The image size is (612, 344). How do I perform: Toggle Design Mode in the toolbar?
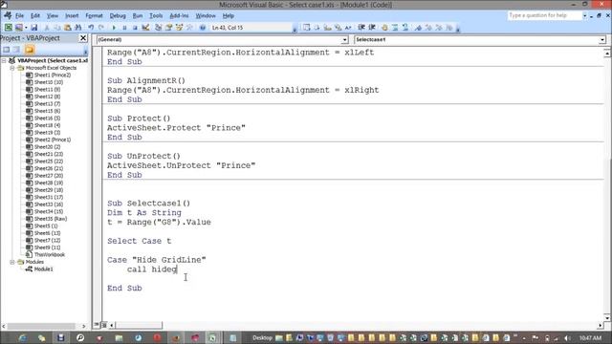145,28
